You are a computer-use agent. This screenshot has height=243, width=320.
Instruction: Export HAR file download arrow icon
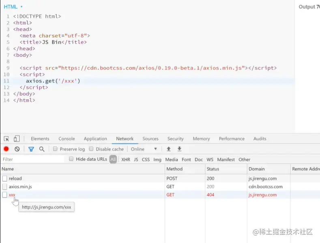click(x=179, y=149)
